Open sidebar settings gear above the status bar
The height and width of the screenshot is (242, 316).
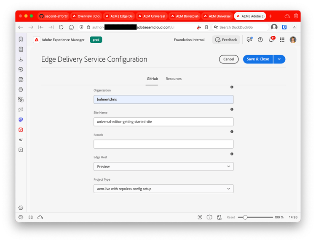click(21, 208)
